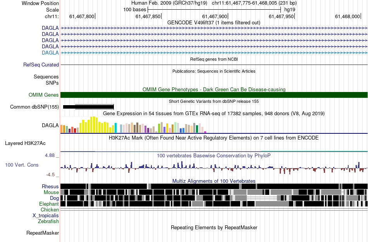Click the hg19 label beside scale bar

click(290, 10)
